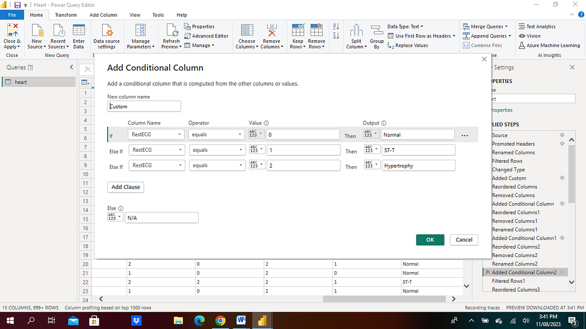Change the Else value type dropdown
This screenshot has width=586, height=329.
(115, 217)
